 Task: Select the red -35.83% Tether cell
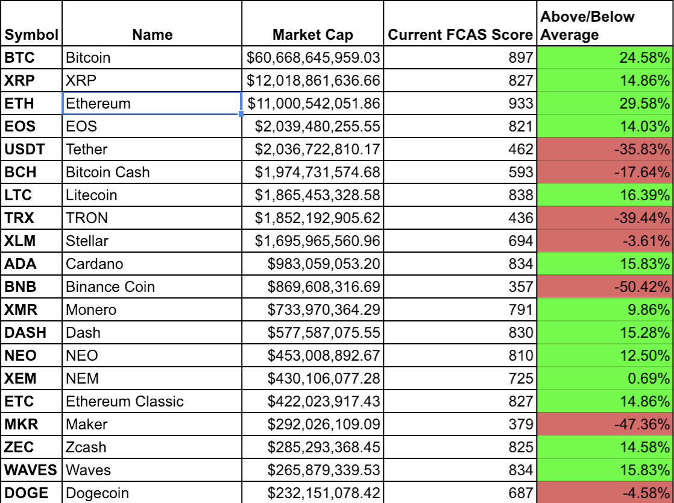[x=605, y=149]
